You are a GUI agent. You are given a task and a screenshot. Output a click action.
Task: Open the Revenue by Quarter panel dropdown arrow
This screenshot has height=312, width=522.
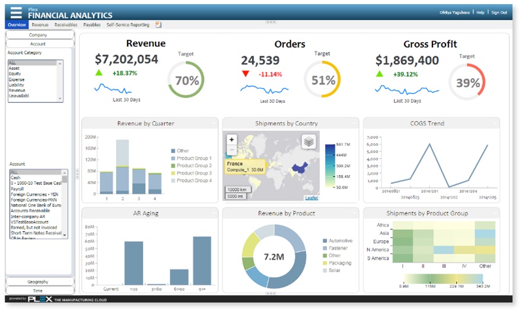(214, 123)
